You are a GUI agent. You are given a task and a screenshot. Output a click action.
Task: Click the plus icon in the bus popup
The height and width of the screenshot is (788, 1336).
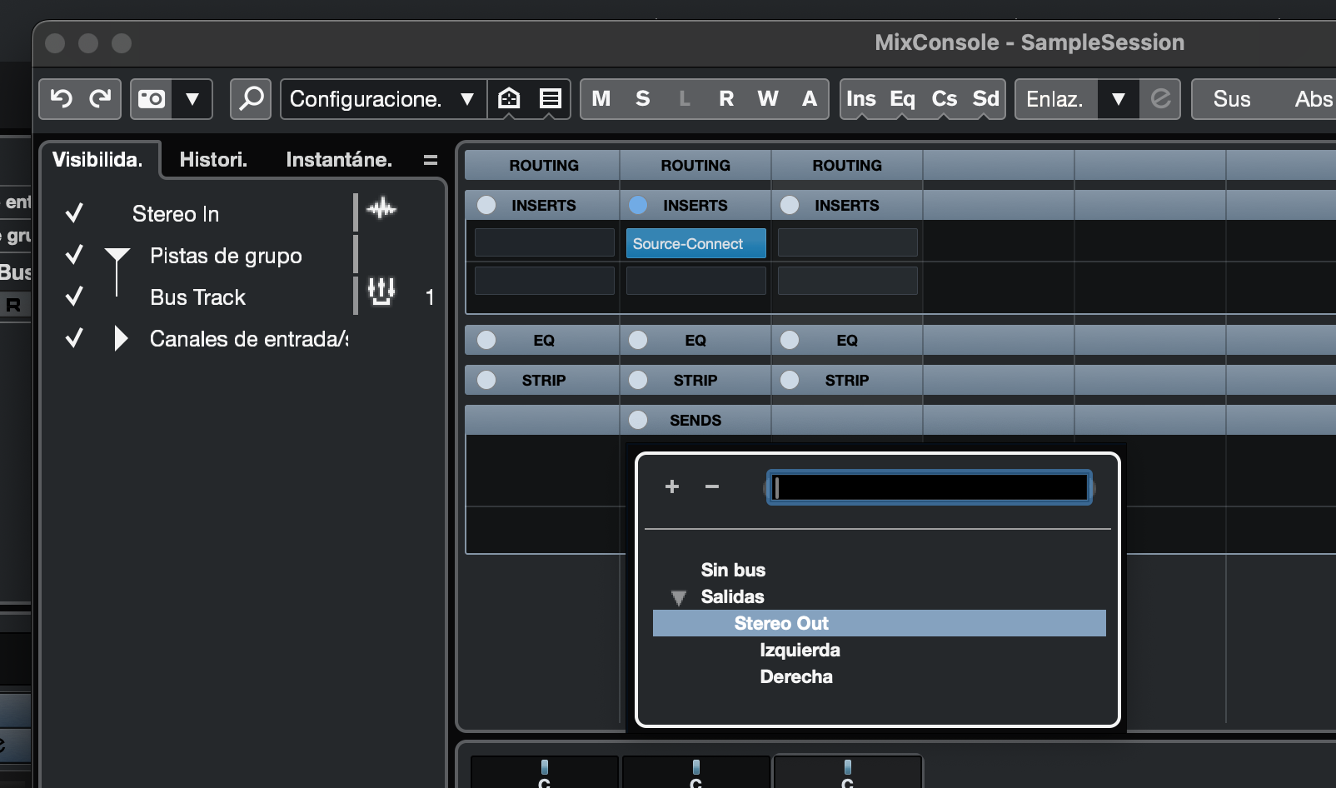pyautogui.click(x=672, y=486)
